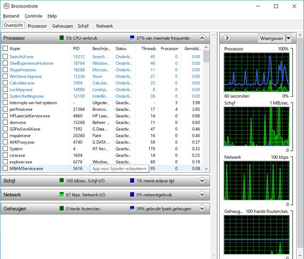Click the Geheugen harde fouten graph

[257, 235]
